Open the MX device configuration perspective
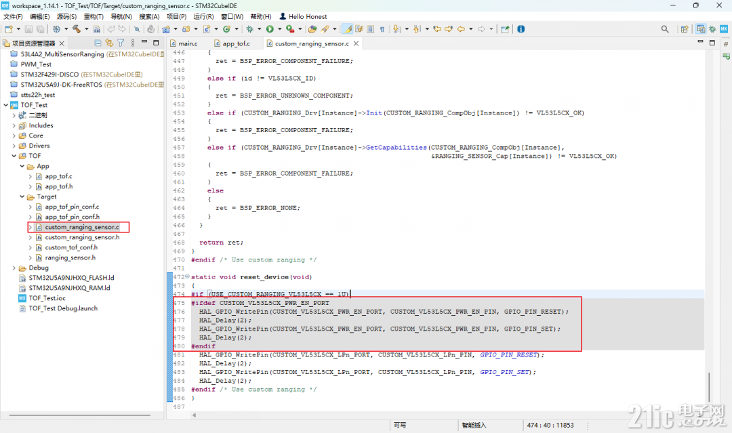732x433 pixels. [724, 29]
